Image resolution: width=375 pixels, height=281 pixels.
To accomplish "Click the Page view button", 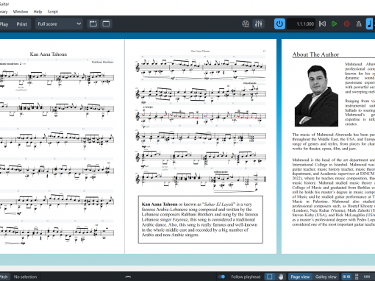I will 300,277.
